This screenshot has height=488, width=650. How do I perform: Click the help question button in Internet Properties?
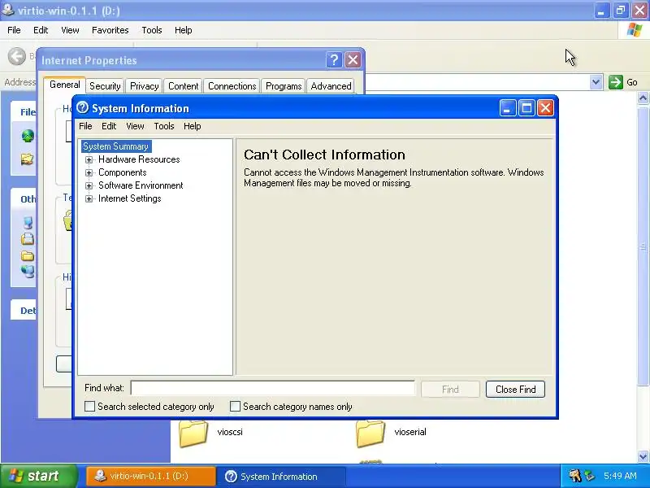(x=334, y=60)
